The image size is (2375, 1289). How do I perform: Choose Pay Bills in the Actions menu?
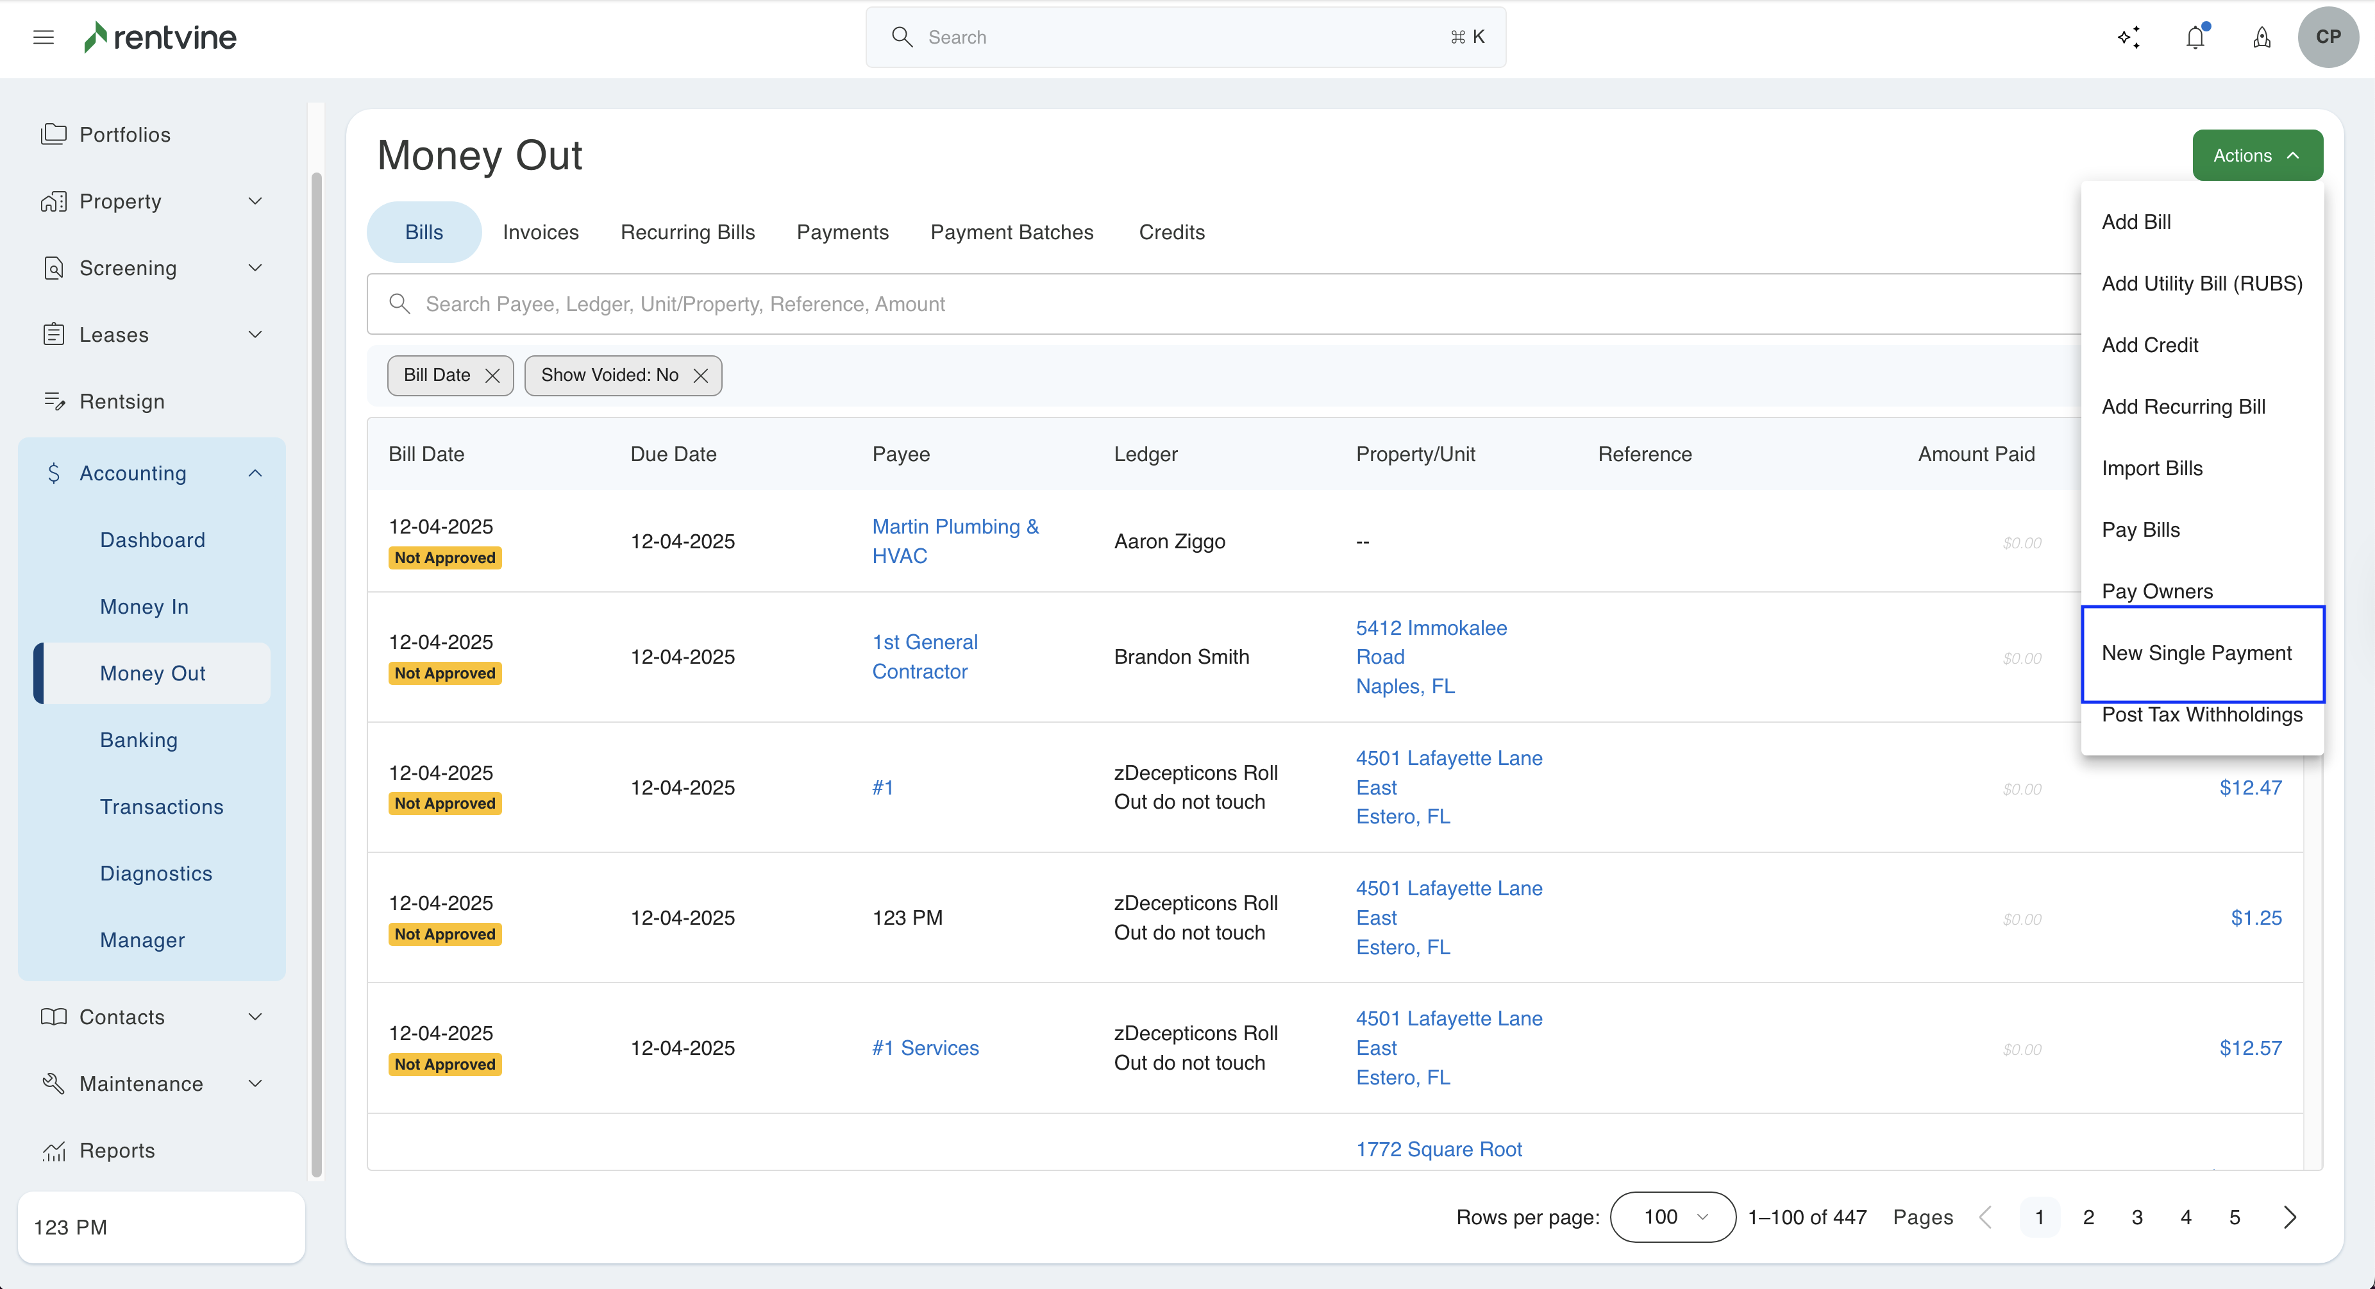(x=2140, y=529)
